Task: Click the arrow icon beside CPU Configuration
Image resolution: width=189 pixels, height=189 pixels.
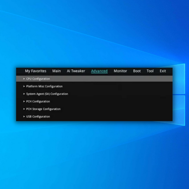Action: pos(24,79)
